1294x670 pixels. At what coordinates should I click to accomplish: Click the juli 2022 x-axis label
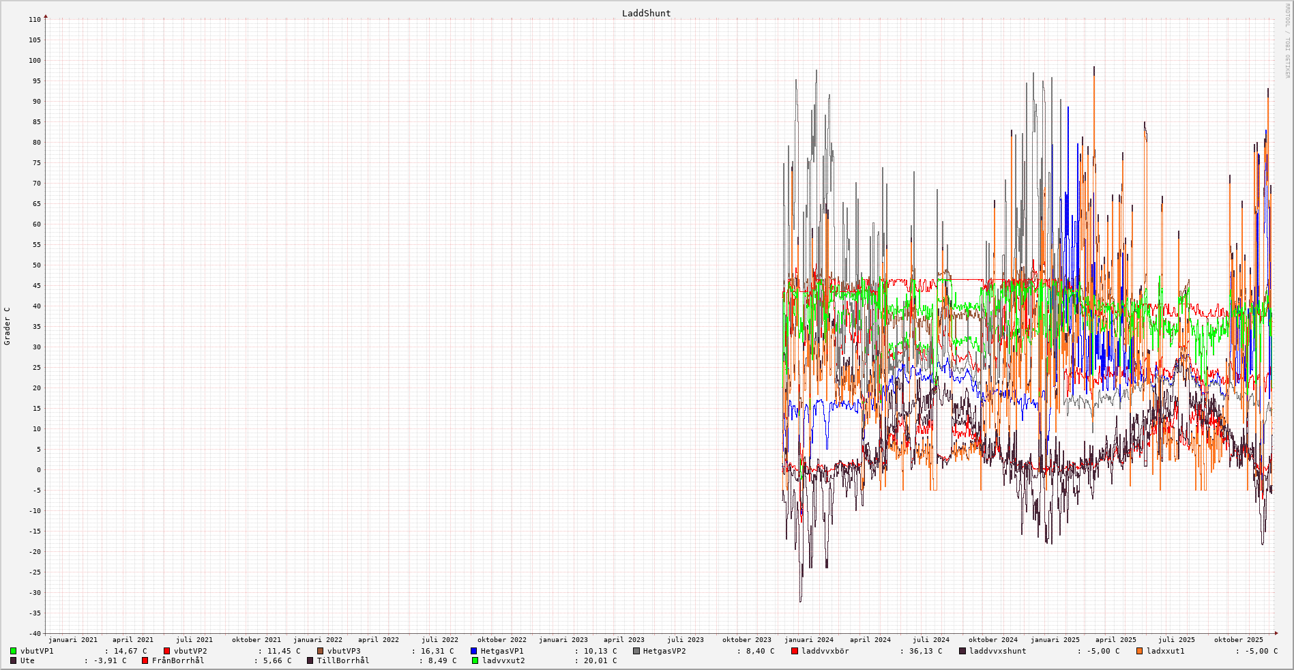click(x=440, y=640)
